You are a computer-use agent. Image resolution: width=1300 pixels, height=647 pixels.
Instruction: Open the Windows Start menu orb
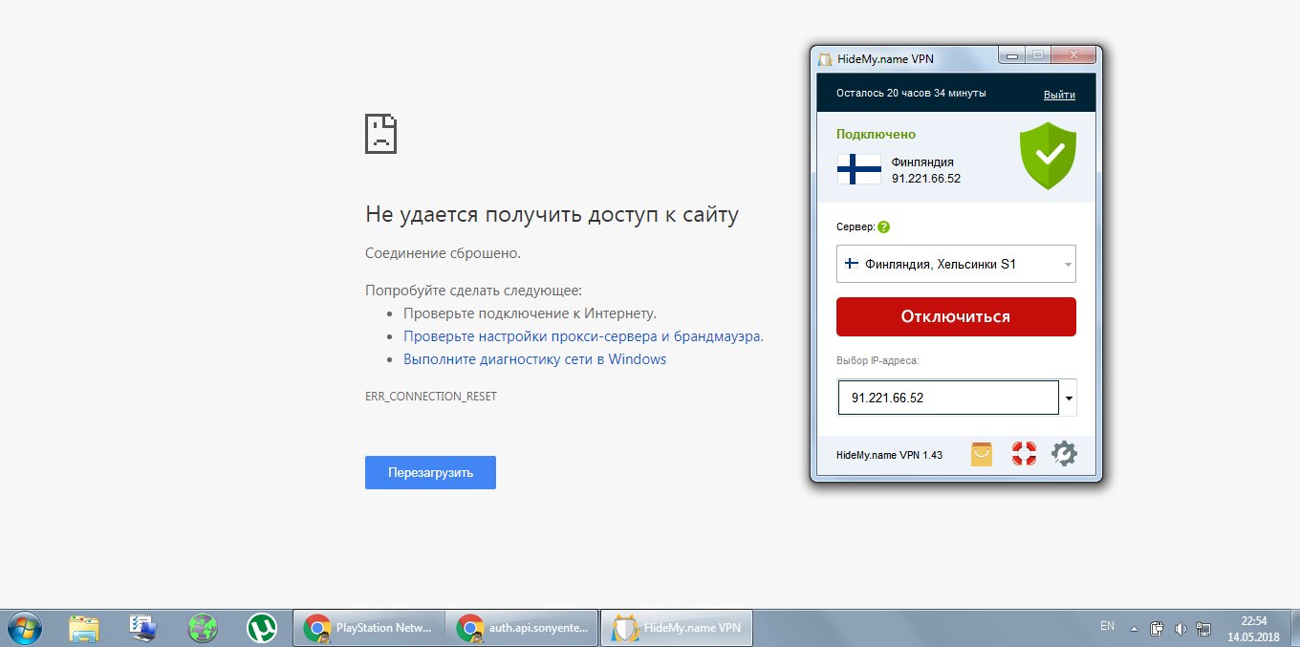tap(24, 628)
